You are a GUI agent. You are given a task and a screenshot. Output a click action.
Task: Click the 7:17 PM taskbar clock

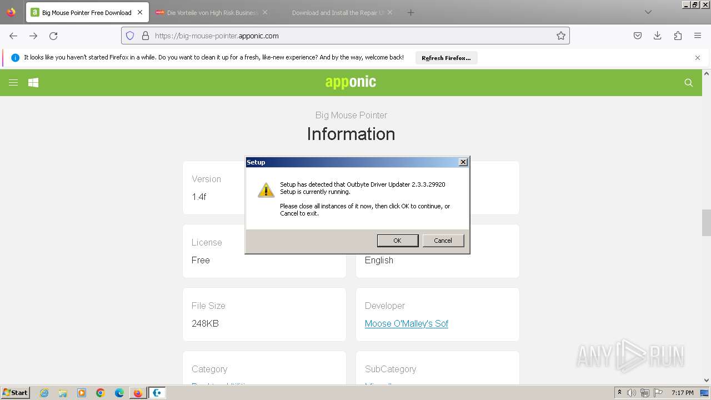coord(683,393)
